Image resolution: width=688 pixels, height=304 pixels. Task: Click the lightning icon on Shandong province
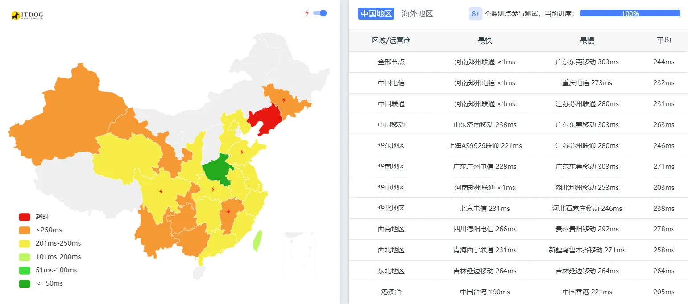(242, 152)
